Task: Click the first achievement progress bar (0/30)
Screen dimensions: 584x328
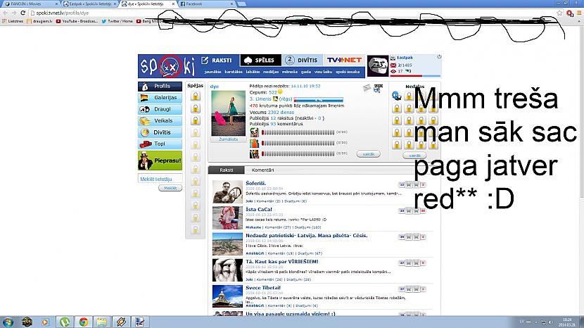Action: coord(298,132)
